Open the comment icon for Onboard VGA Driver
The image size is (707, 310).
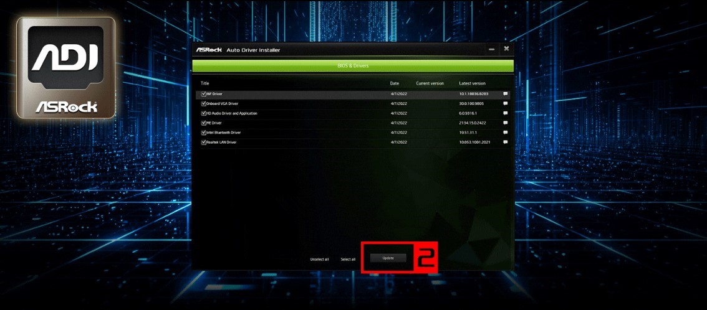tap(506, 103)
